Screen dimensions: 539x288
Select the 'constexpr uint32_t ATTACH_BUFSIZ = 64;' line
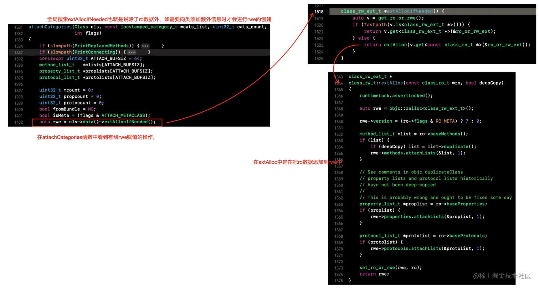91,58
